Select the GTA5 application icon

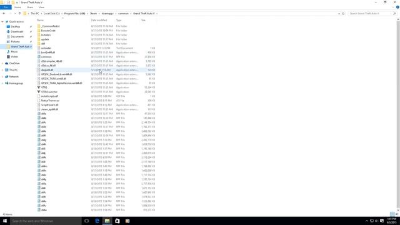click(x=39, y=87)
